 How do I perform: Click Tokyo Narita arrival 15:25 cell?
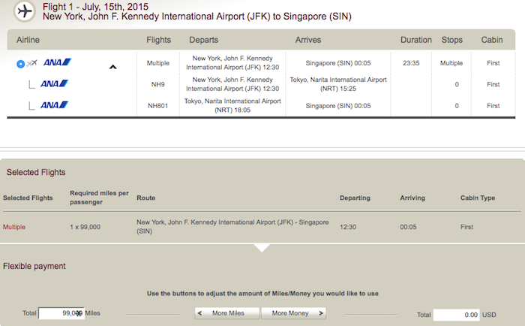338,84
